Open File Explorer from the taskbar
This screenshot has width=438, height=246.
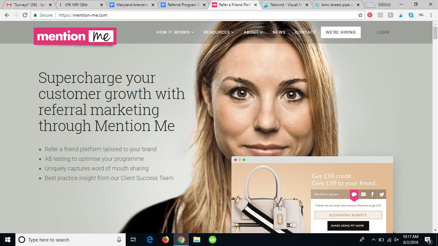point(197,240)
